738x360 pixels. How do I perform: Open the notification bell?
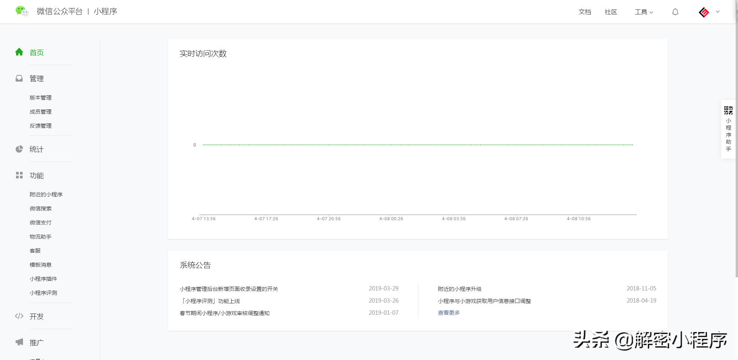(675, 12)
